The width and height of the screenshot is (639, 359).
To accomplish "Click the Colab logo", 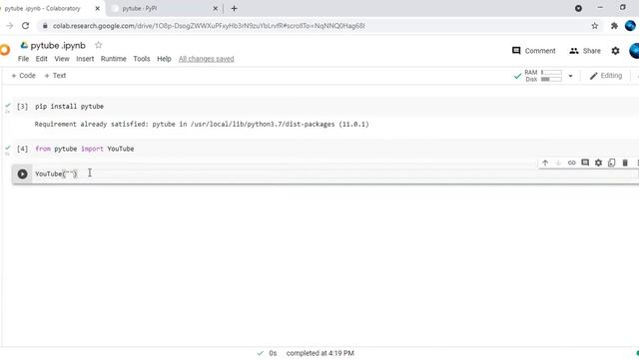I will click(x=4, y=50).
